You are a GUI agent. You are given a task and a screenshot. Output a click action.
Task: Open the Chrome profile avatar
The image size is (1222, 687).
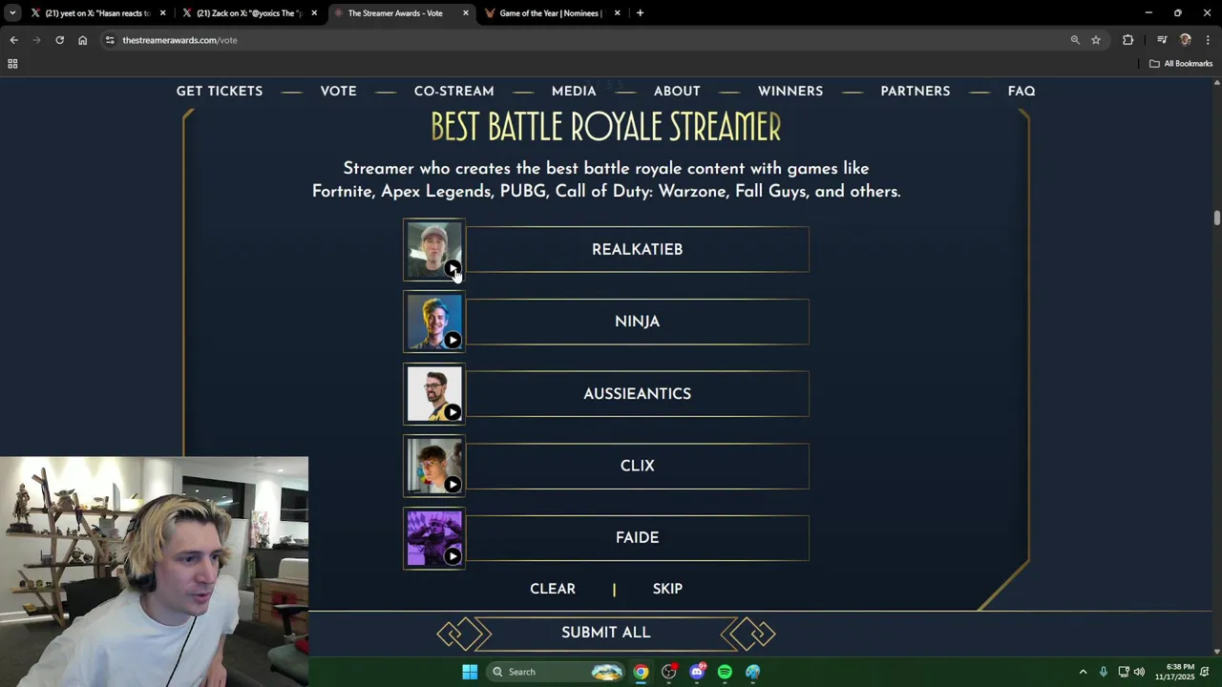coord(1186,40)
